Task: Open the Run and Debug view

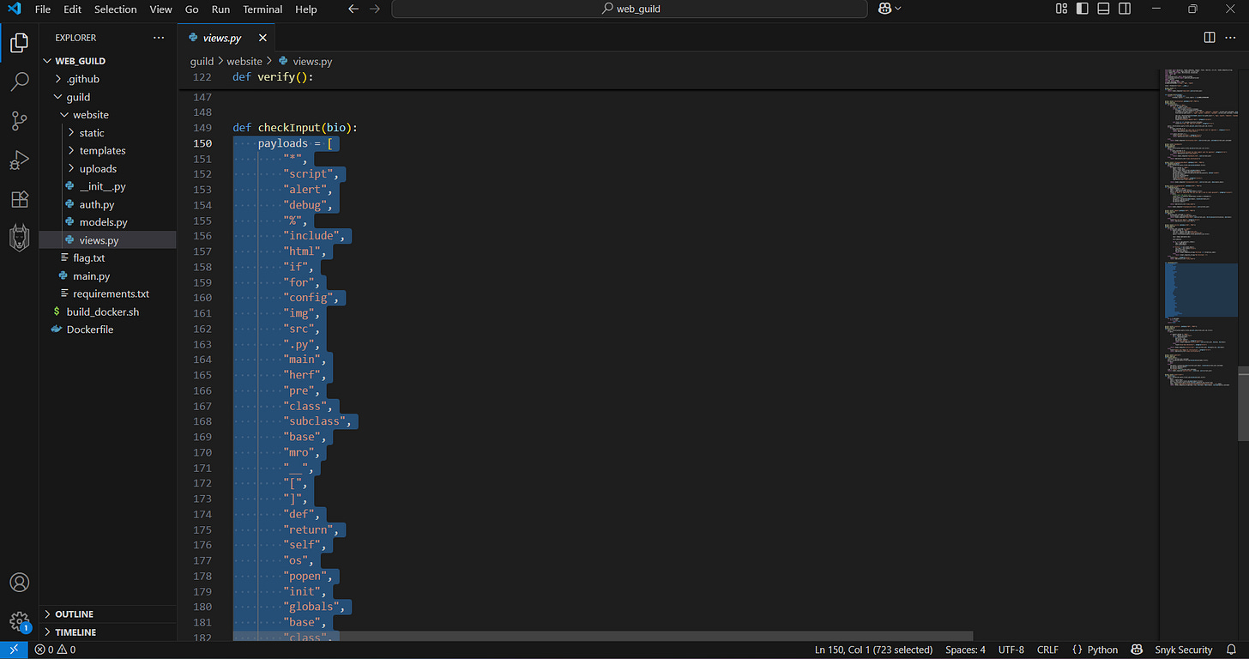Action: tap(19, 160)
